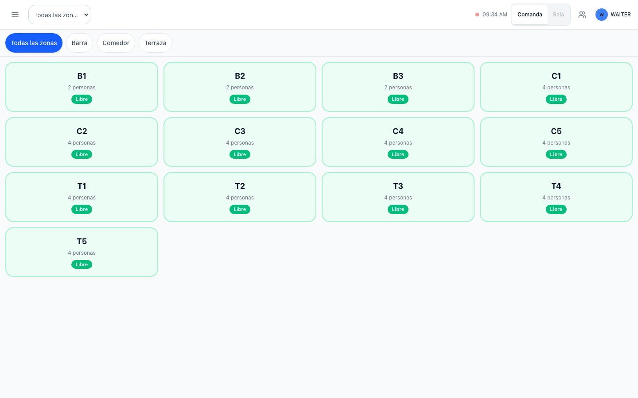Choose table T3
Viewport: 638px width, 398px height.
click(x=398, y=197)
